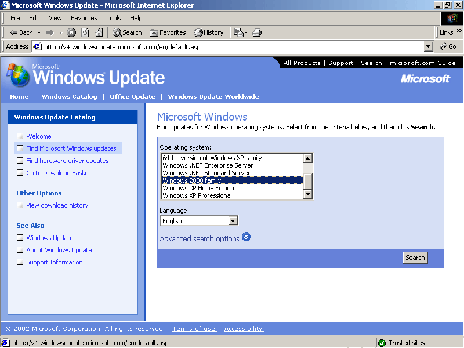Click the Print toolbar icon

tap(257, 32)
